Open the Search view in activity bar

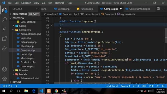4,20
